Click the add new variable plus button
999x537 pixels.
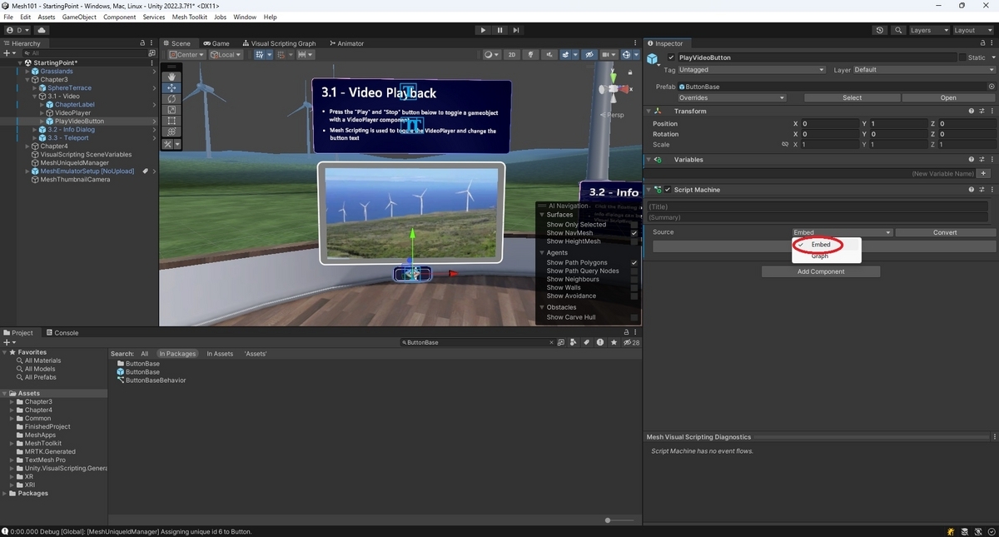tap(984, 173)
